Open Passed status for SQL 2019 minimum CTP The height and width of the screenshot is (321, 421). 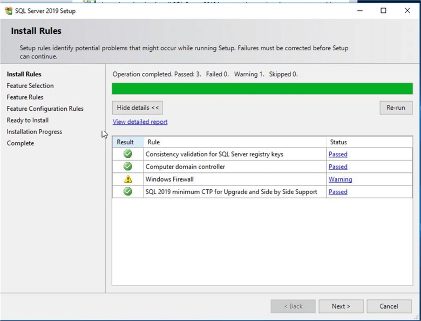pyautogui.click(x=338, y=192)
